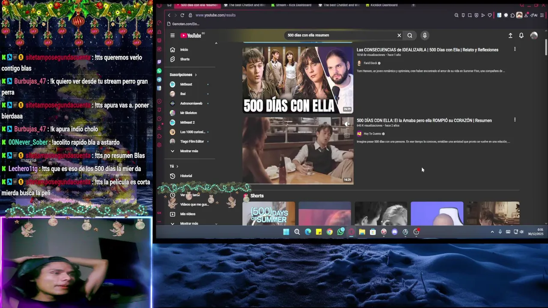
Task: Click the magnifier search button
Action: (410, 36)
